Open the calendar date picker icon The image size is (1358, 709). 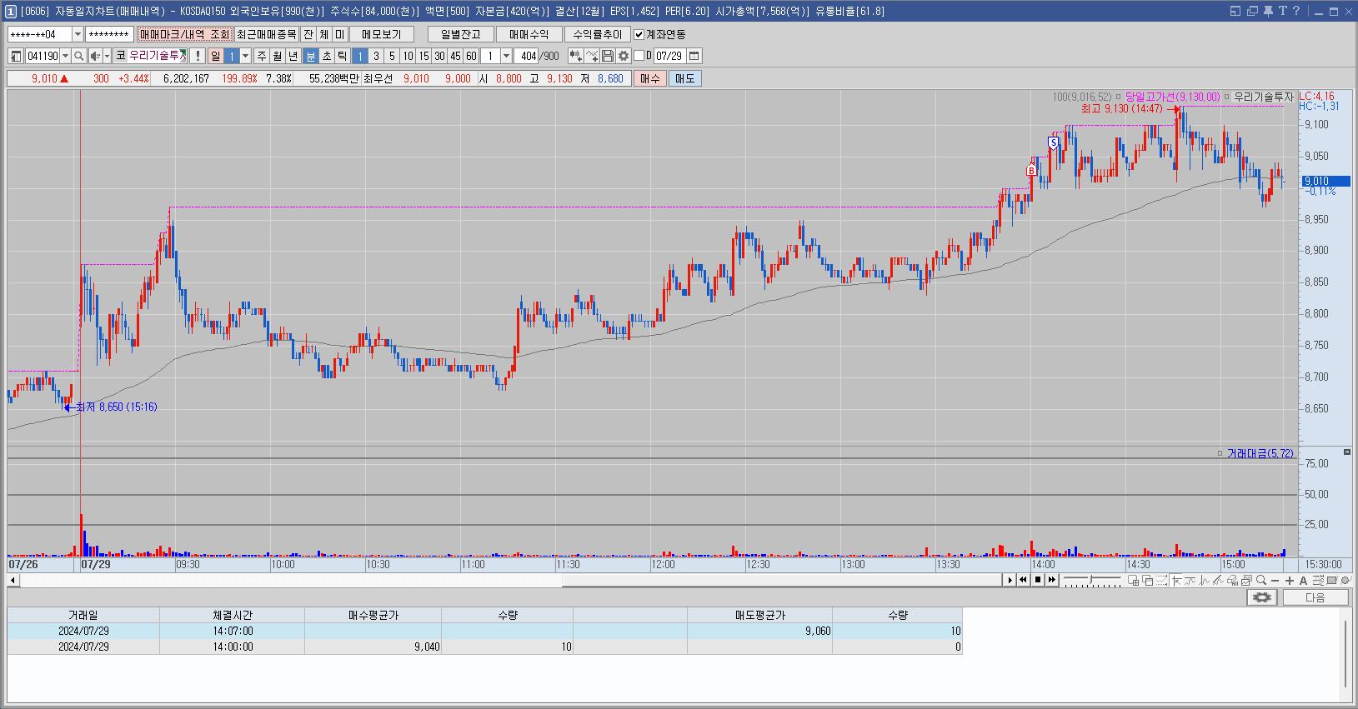[x=694, y=56]
